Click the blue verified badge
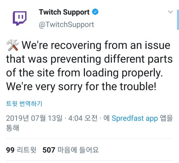This screenshot has height=163, width=179. [x=95, y=12]
